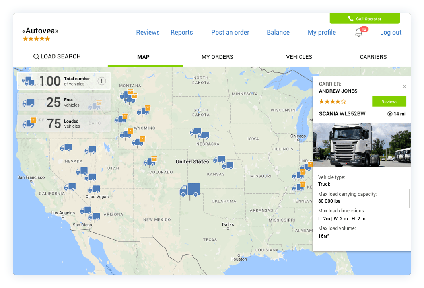Go to the Vehicles tab
The image size is (424, 288).
tap(299, 57)
